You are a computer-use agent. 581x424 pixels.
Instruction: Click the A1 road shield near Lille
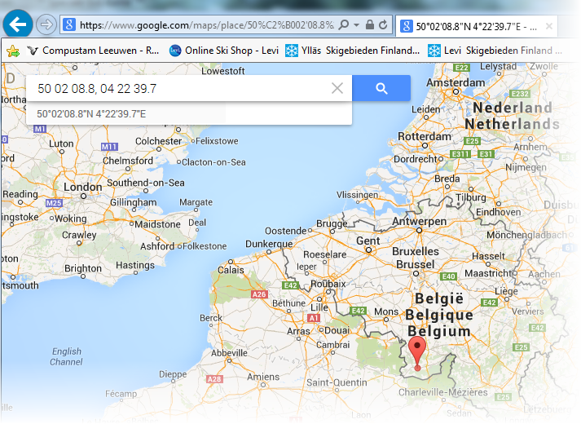pyautogui.click(x=314, y=318)
